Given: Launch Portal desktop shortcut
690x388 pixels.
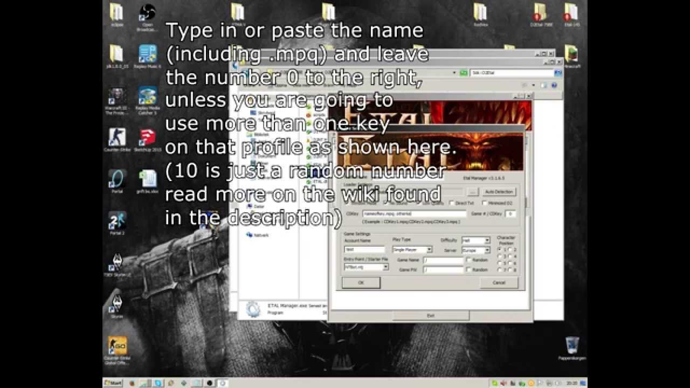Looking at the screenshot, I should point(117,181).
